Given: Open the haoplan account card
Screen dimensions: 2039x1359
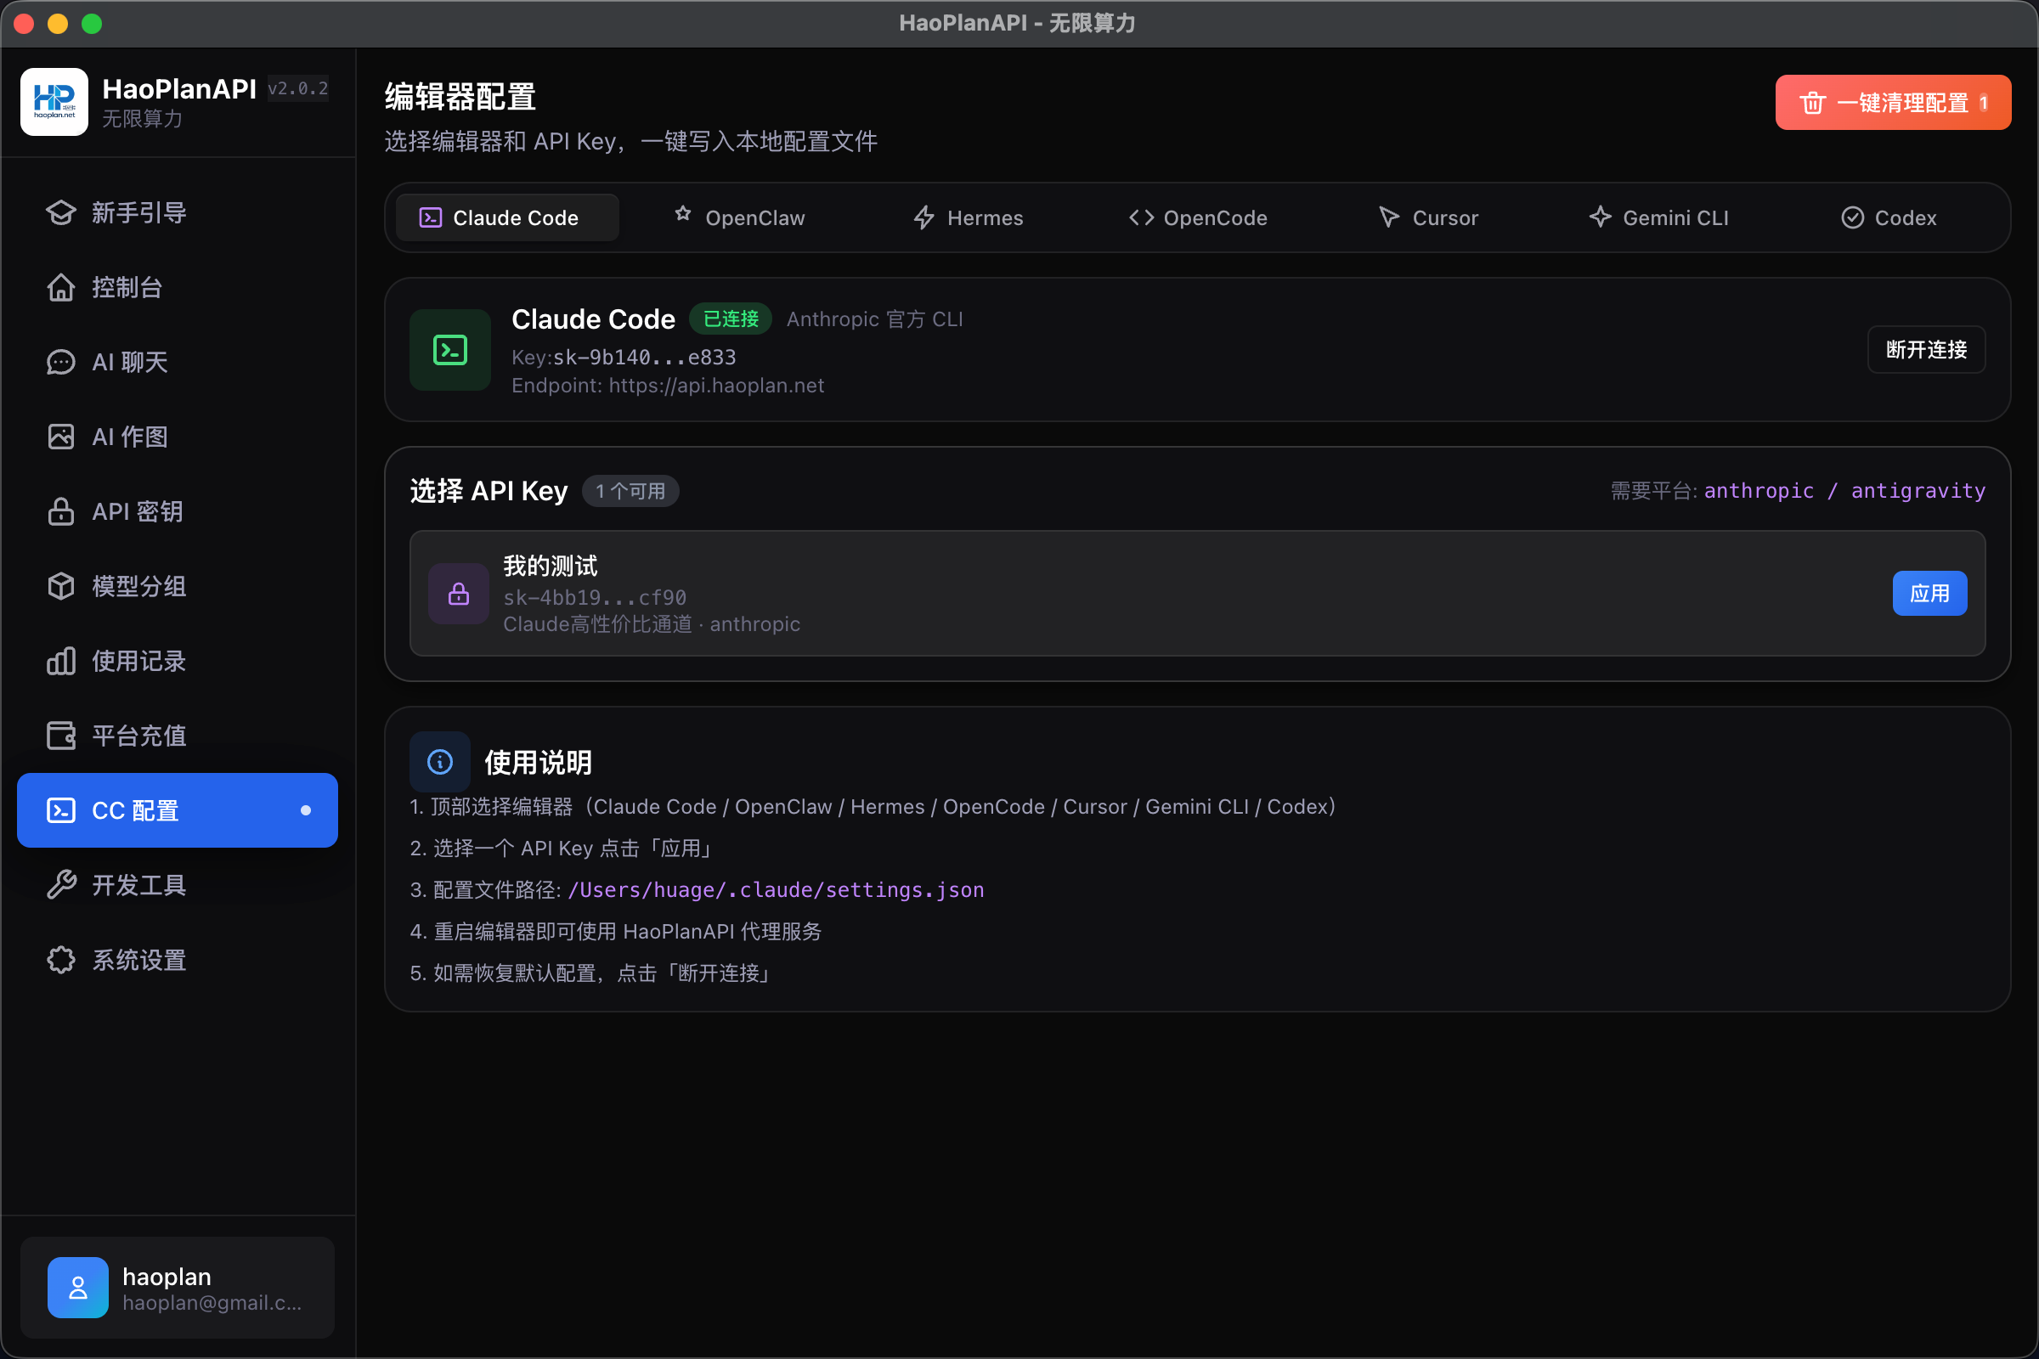Looking at the screenshot, I should point(178,1288).
